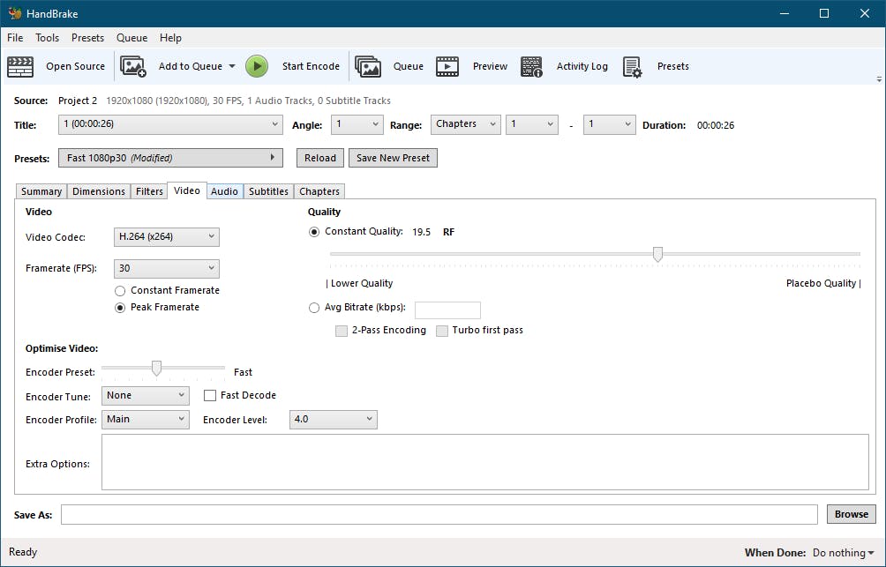
Task: Open the Encoder Profile dropdown set to Main
Action: (x=146, y=420)
